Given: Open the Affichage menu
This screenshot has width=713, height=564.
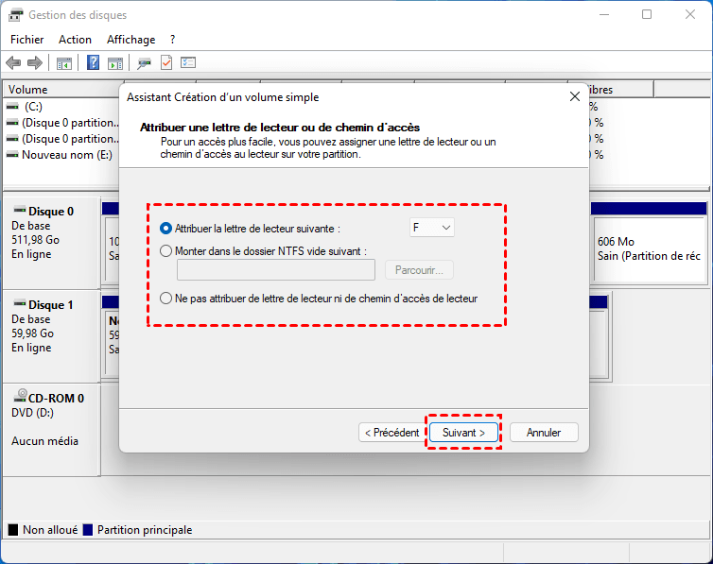Looking at the screenshot, I should 130,40.
